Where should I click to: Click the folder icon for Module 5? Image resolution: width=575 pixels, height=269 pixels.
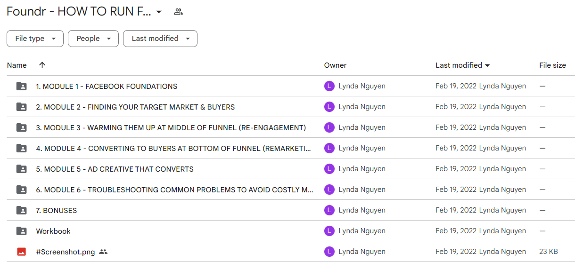click(21, 169)
